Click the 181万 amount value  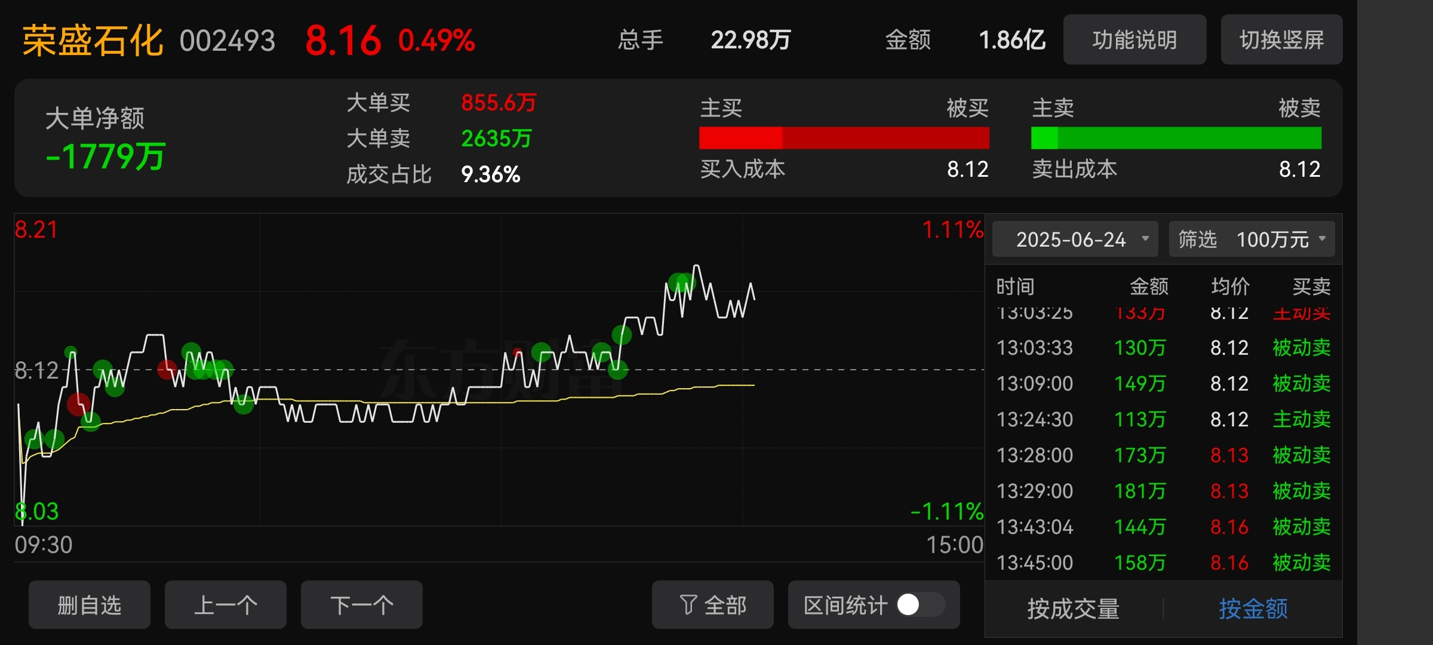(1140, 491)
